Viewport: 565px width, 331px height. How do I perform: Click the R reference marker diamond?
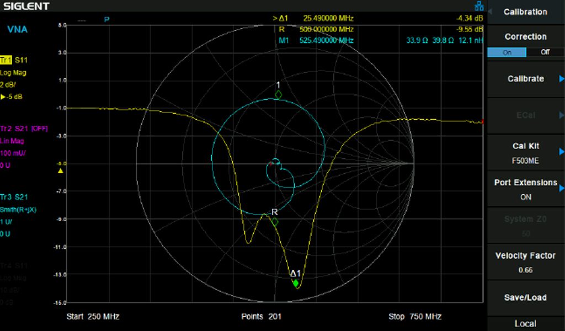click(274, 221)
